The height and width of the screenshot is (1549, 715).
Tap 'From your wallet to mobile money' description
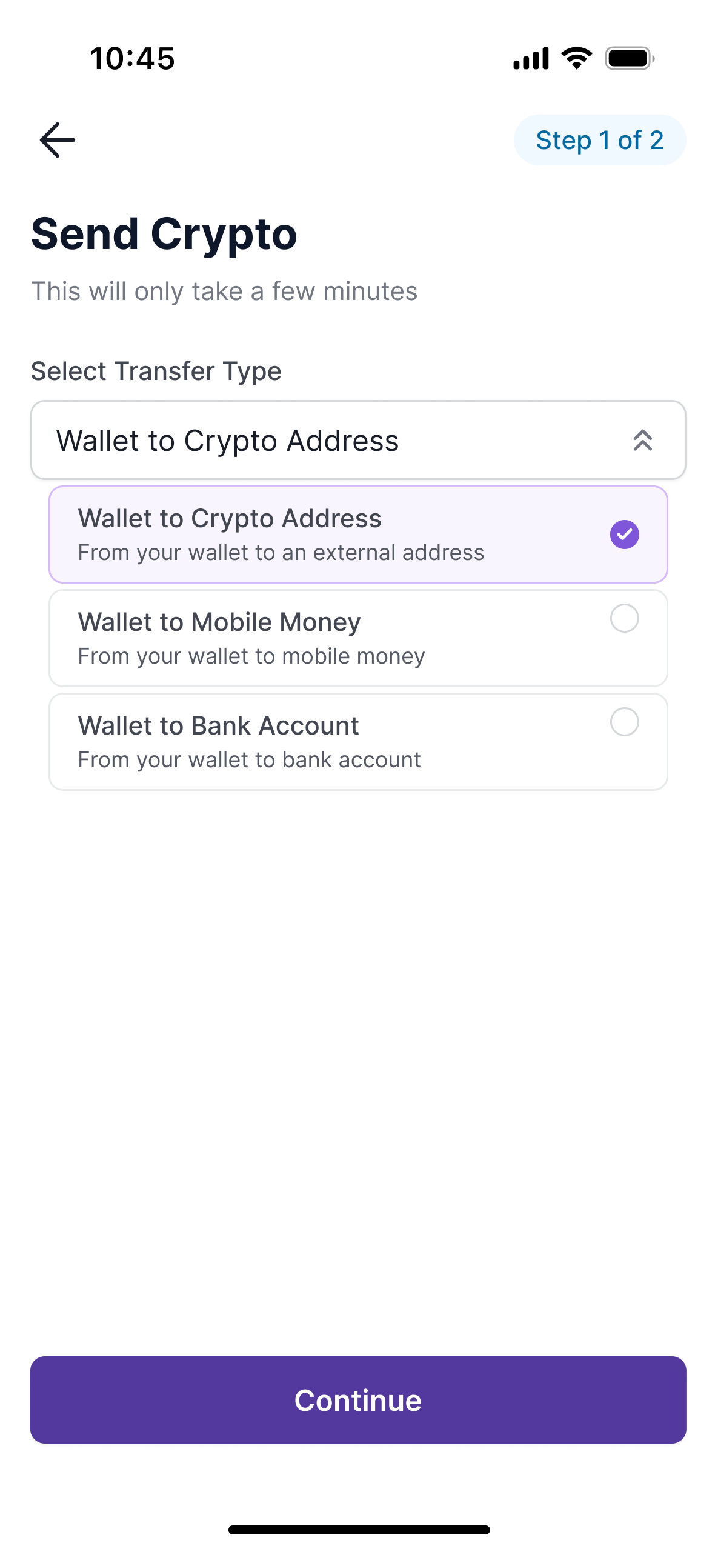[x=251, y=656]
